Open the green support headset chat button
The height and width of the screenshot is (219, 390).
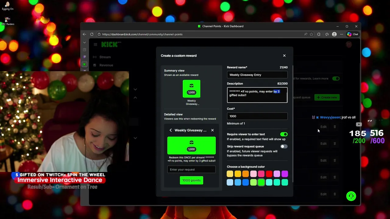point(351,196)
